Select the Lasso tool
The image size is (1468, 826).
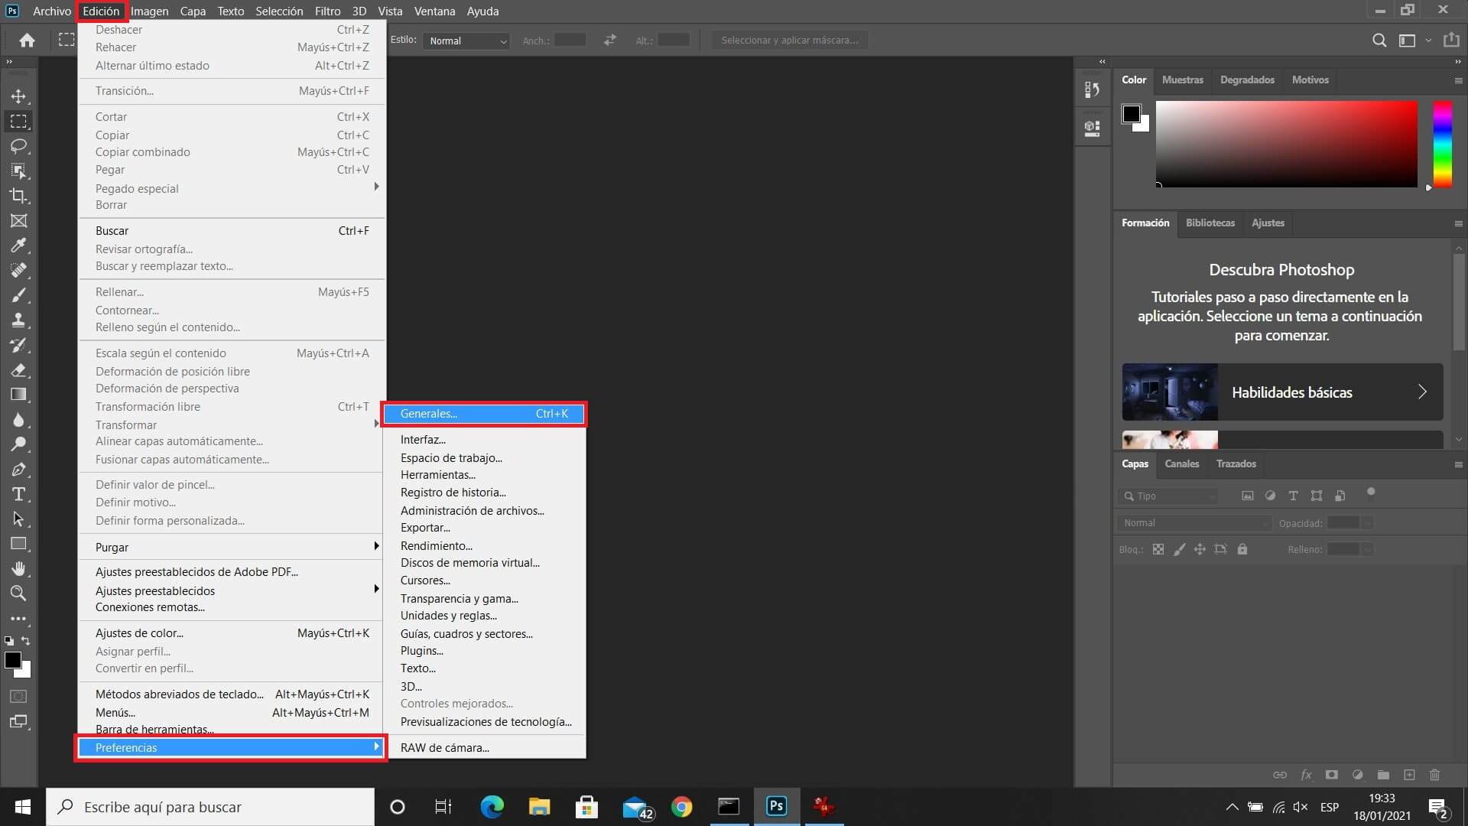point(18,145)
